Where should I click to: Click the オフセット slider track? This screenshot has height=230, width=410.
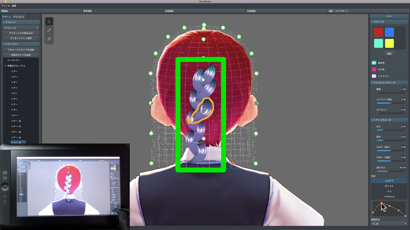391,113
